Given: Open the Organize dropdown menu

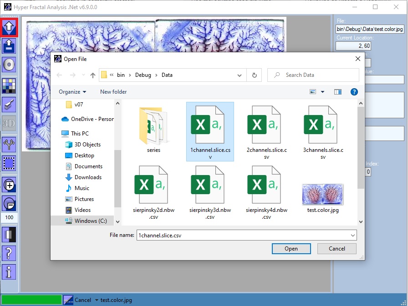Looking at the screenshot, I should [x=73, y=91].
